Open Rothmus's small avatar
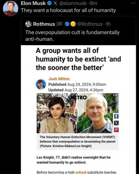139x174 pixels. [x=28, y=24]
